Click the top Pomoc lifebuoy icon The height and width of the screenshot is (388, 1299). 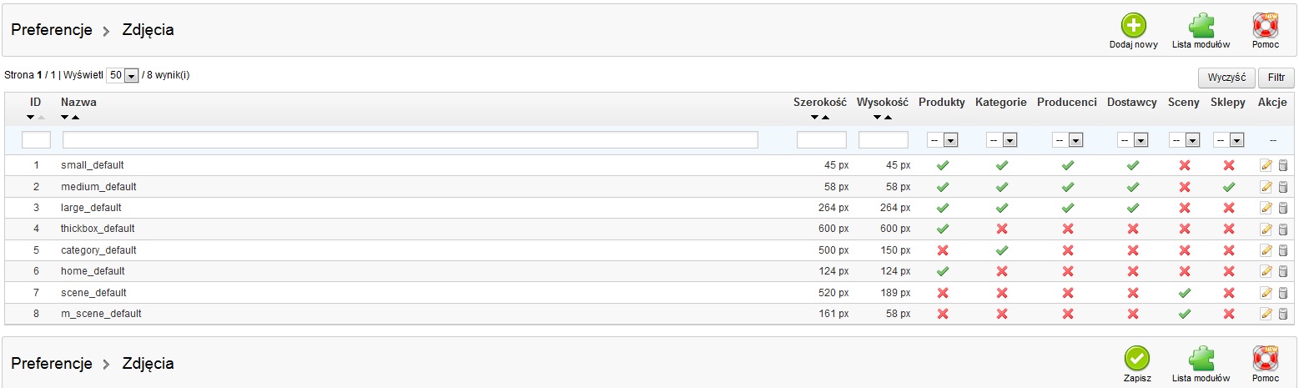pyautogui.click(x=1265, y=26)
